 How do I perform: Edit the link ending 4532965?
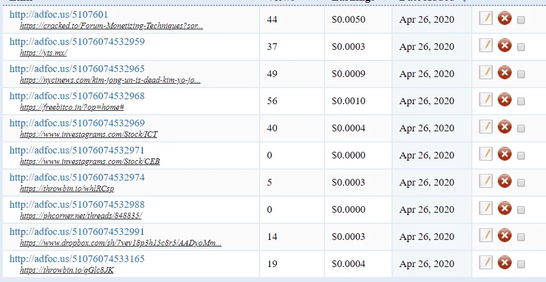486,73
